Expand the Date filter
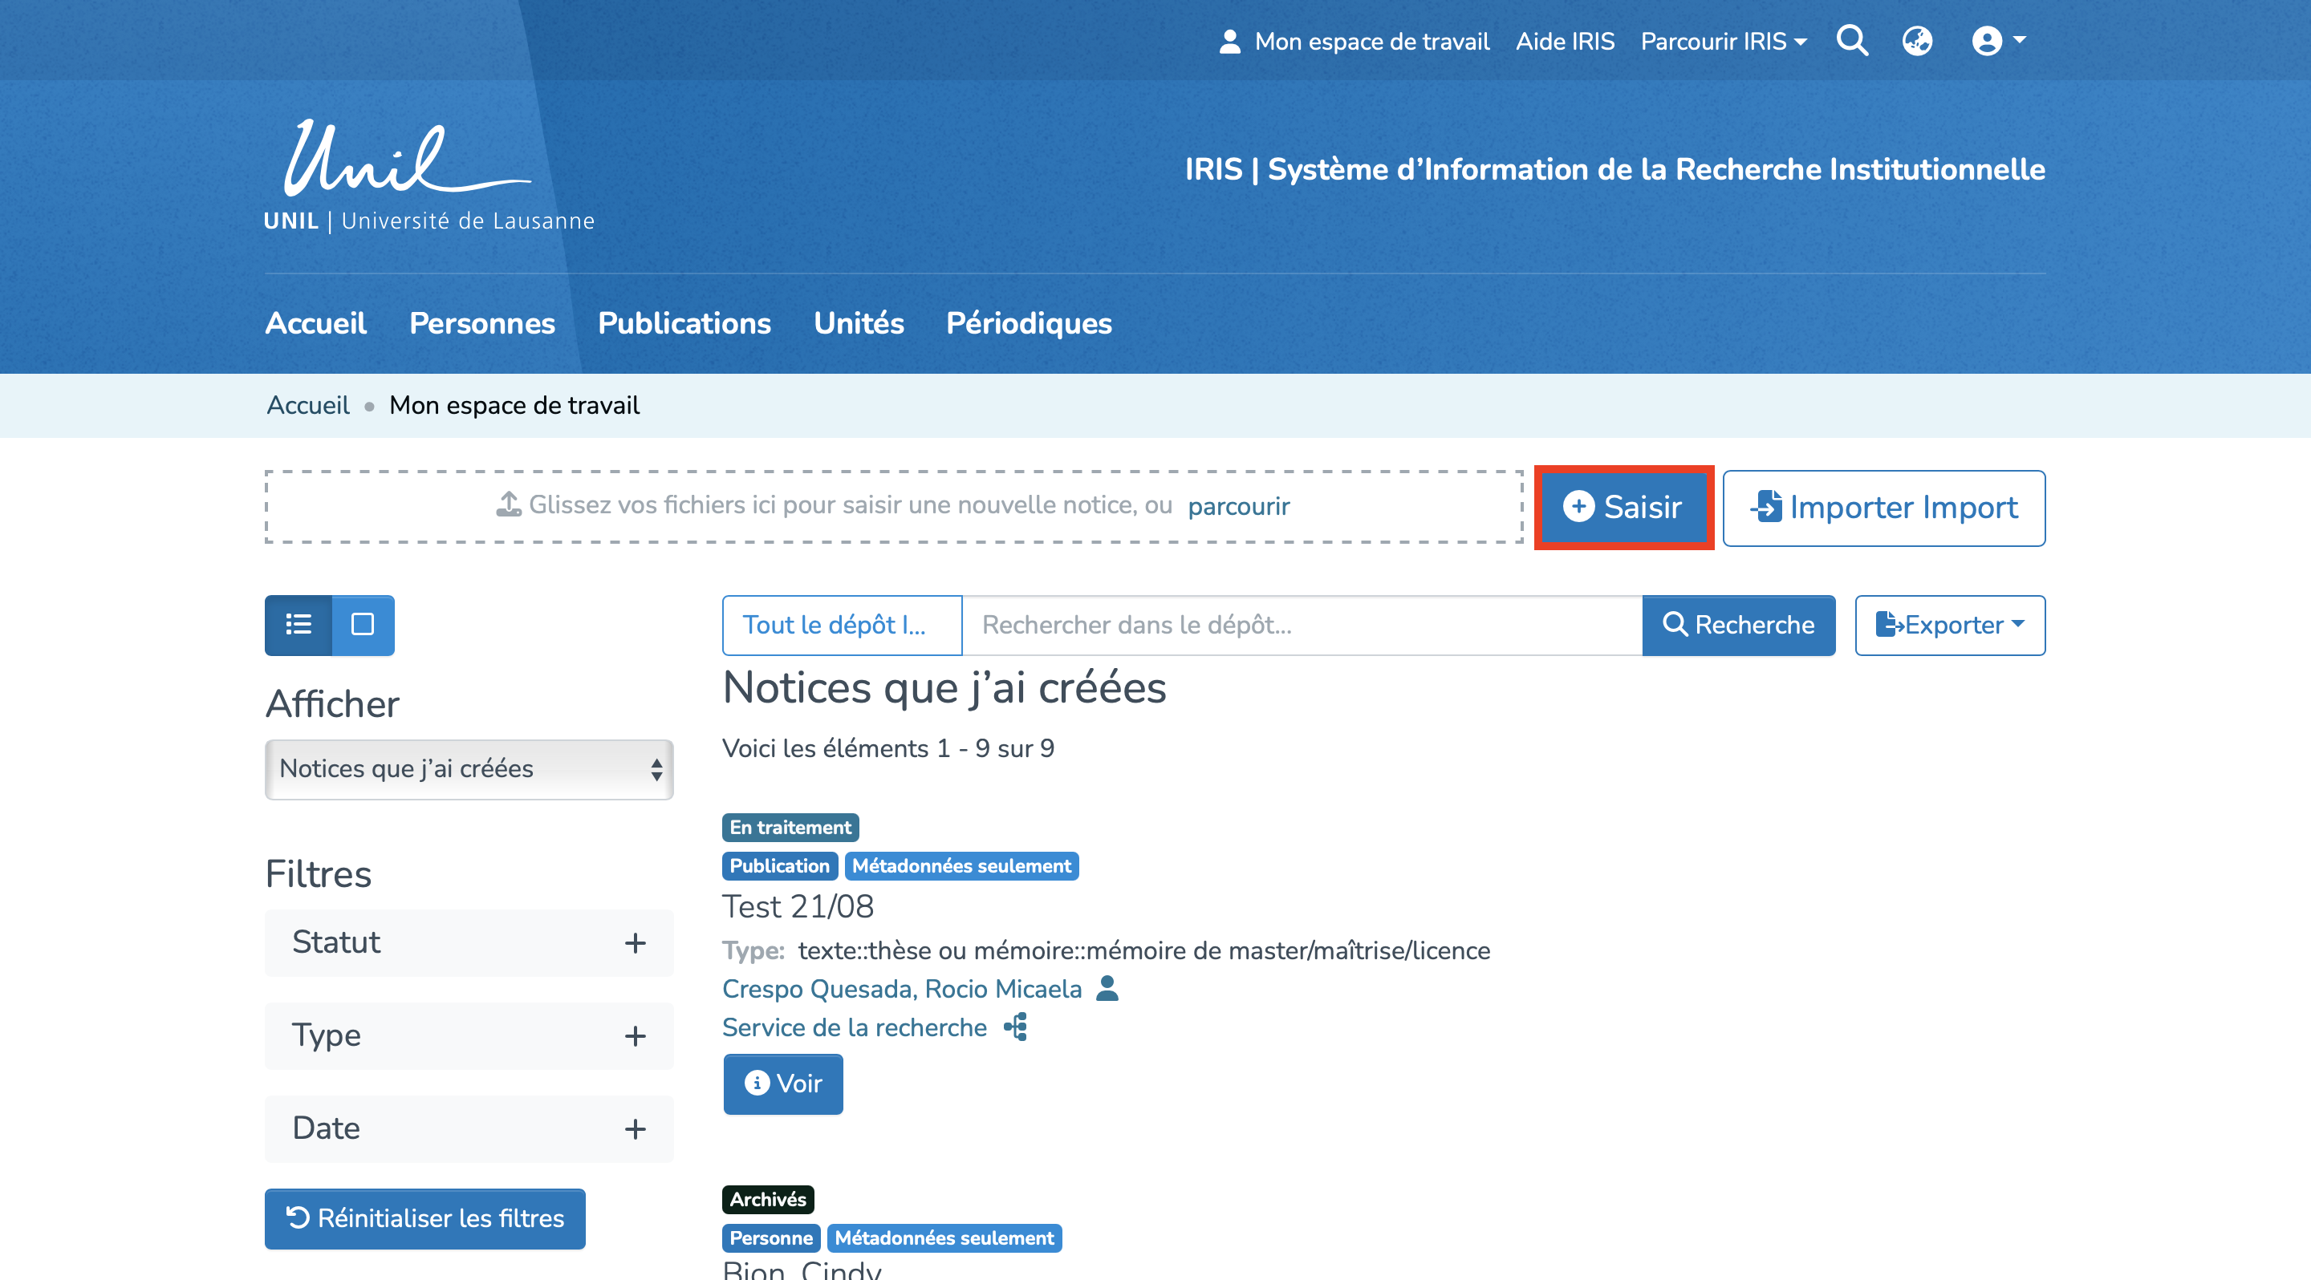 469,1128
